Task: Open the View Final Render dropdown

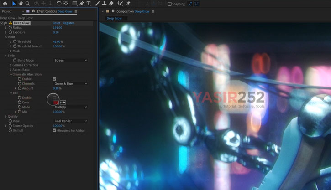Action: tap(70, 121)
